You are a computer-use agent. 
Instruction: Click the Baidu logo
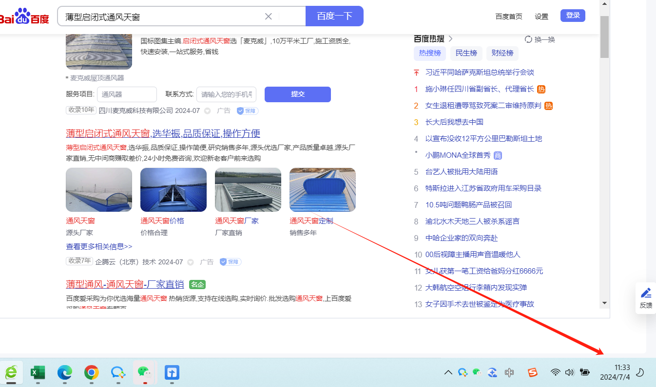point(23,17)
